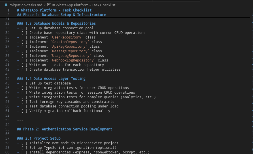253x154 pixels.
Task: Click the heading symbol icon in breadcrumb
Action: click(x=49, y=5)
